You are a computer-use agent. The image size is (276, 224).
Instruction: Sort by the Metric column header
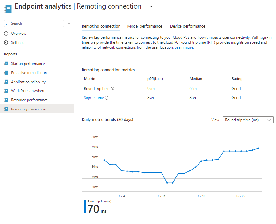[89, 79]
